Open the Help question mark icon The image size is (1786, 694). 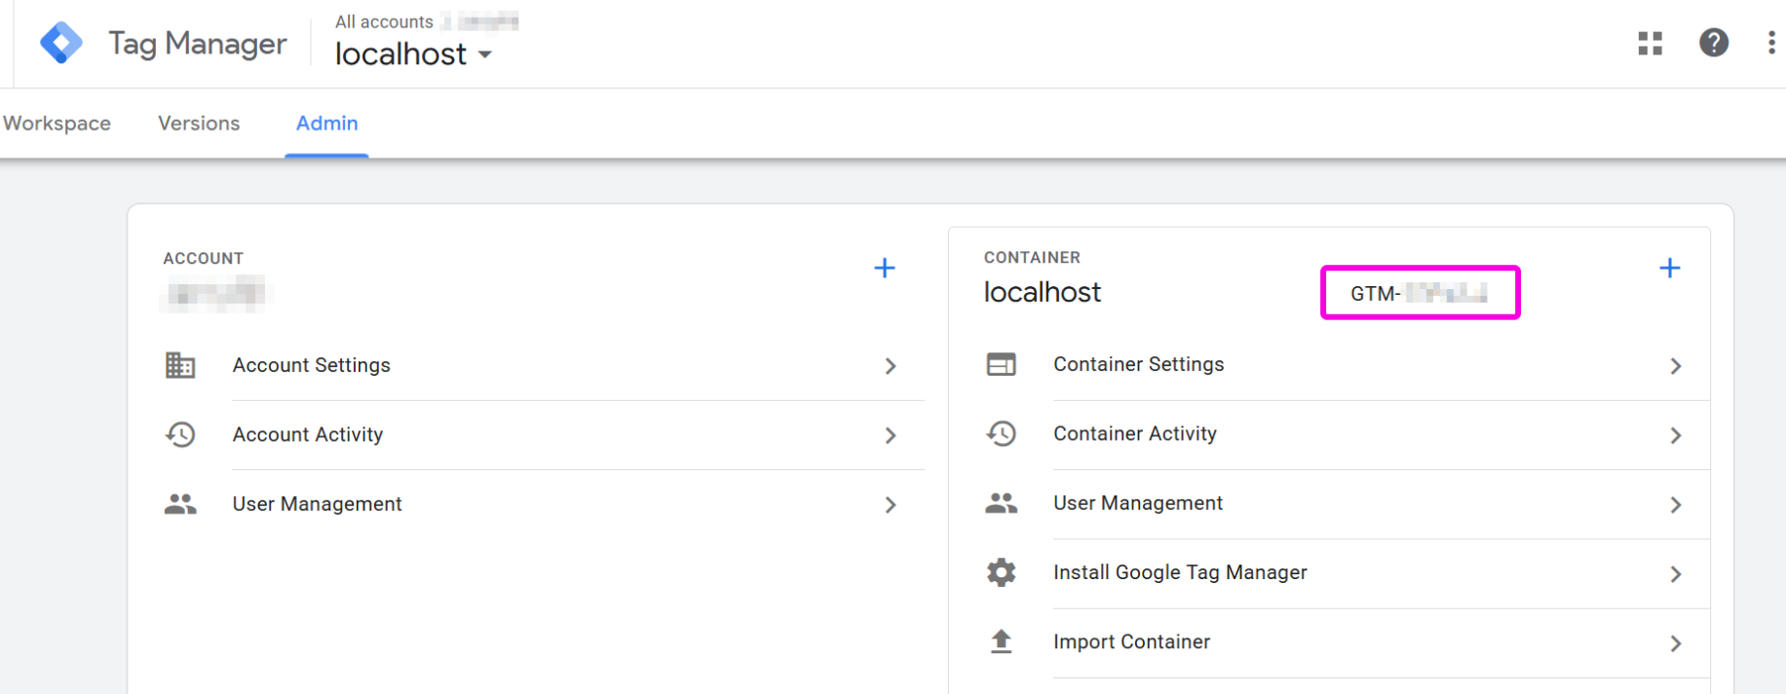[x=1713, y=43]
